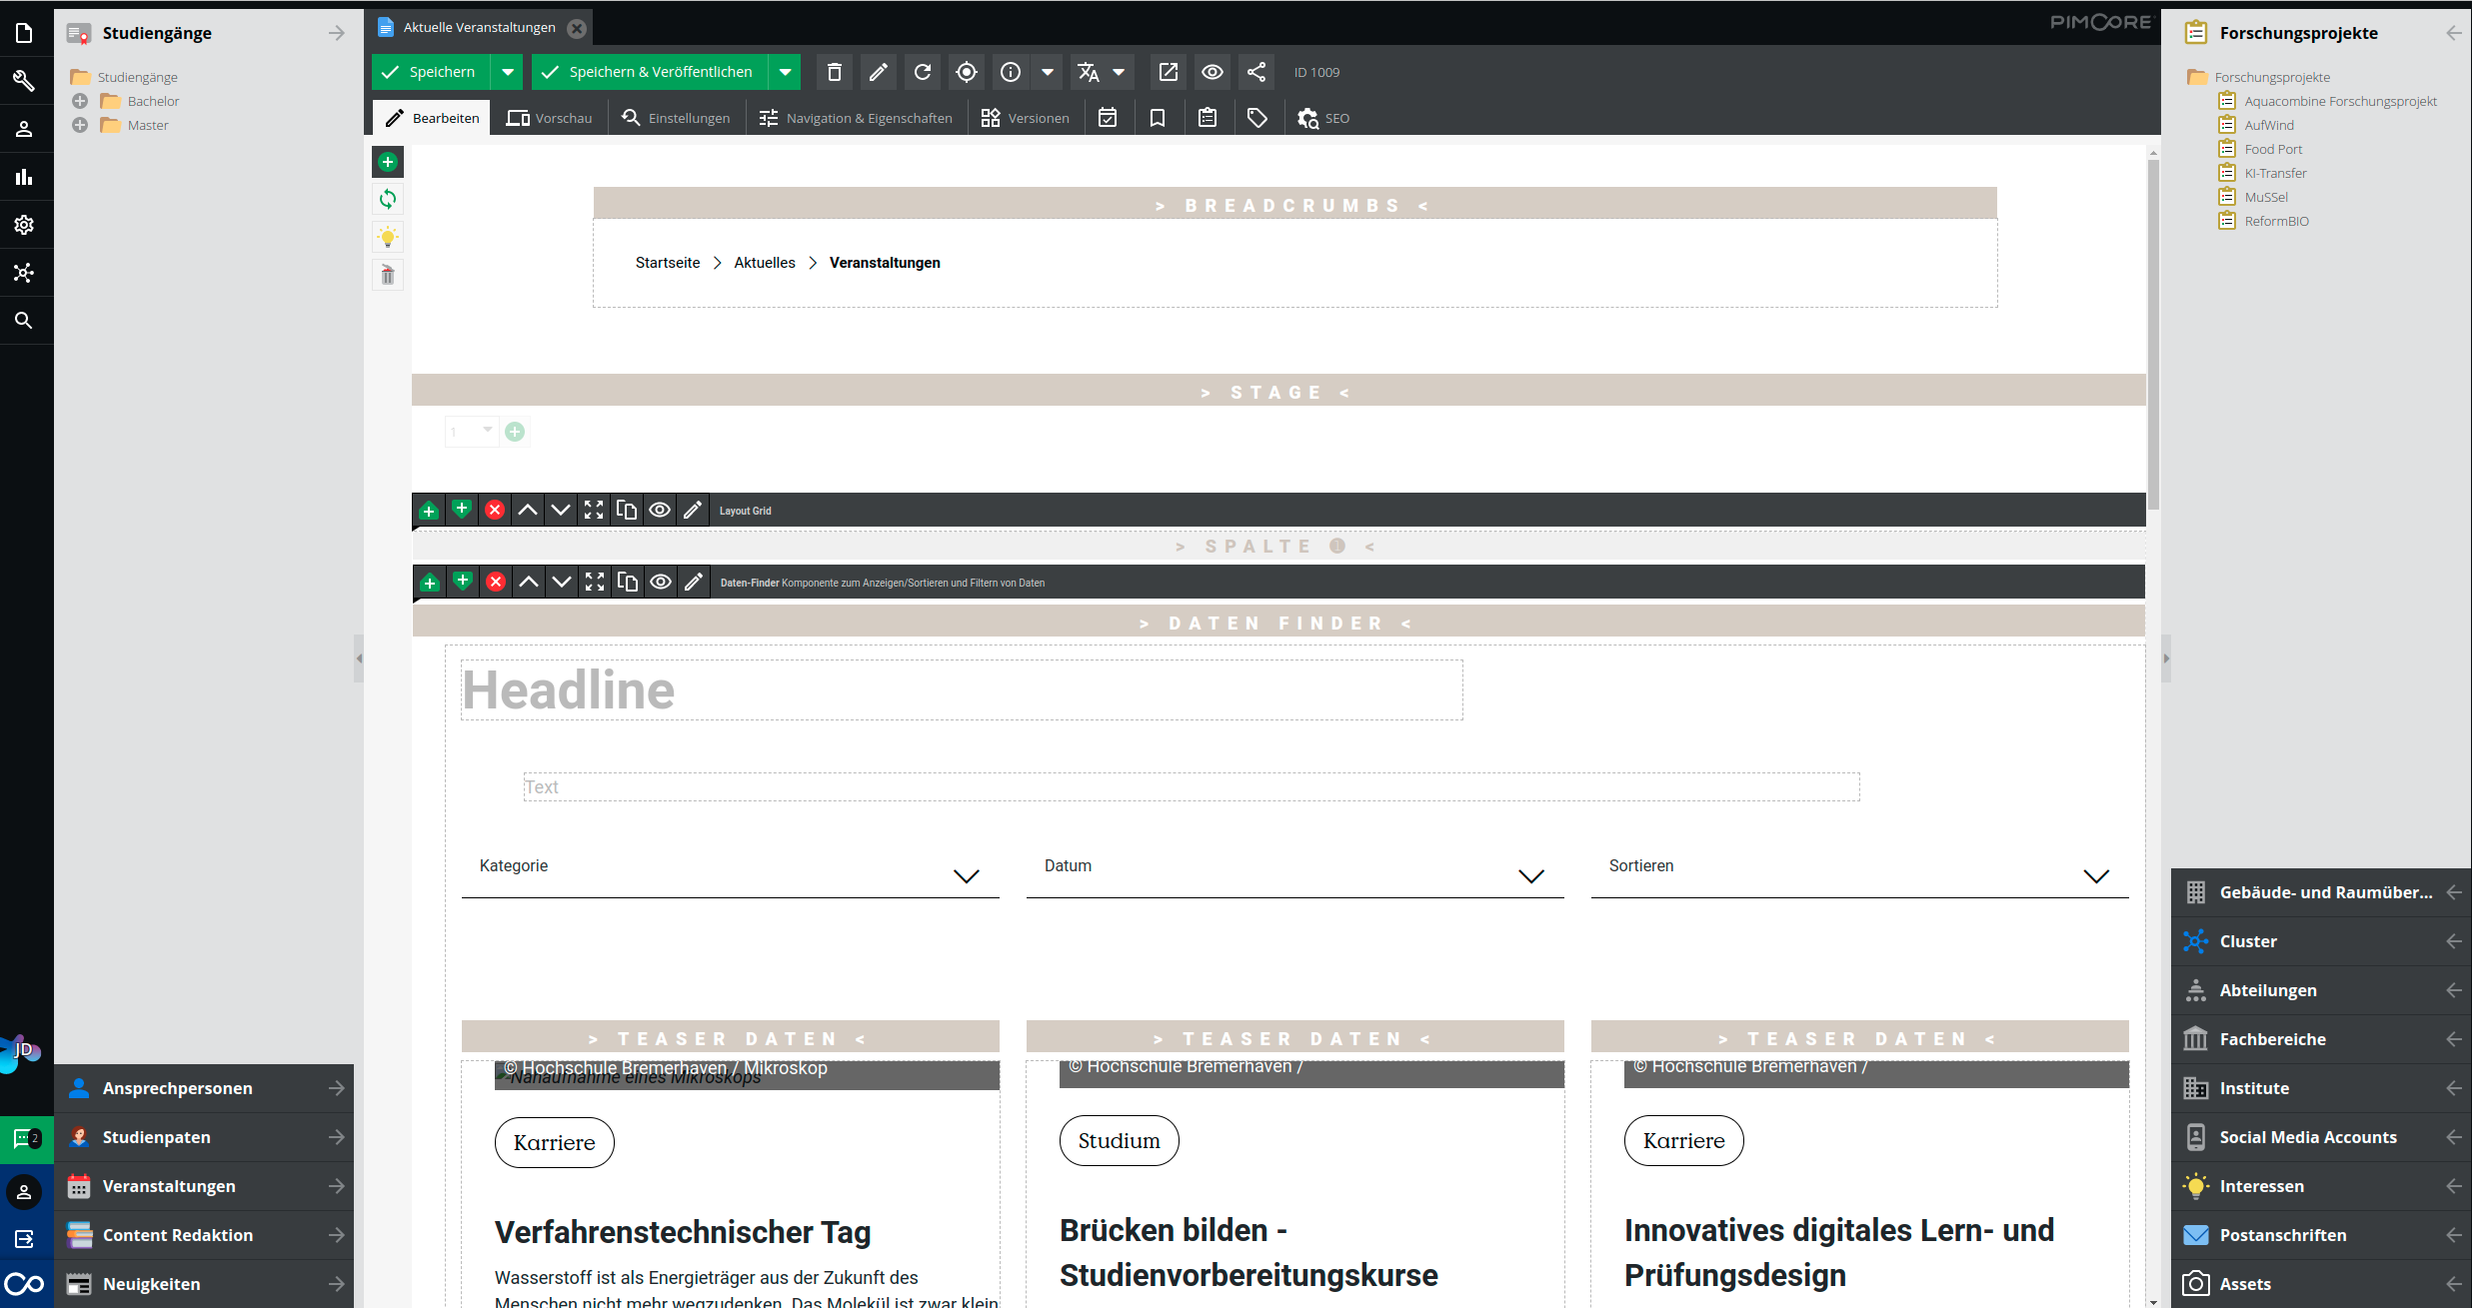Switch to the Vorschau tab
Image resolution: width=2472 pixels, height=1308 pixels.
point(550,118)
